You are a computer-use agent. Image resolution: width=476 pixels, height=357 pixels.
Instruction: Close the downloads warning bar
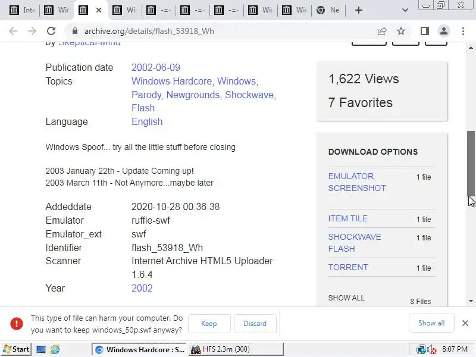[465, 323]
